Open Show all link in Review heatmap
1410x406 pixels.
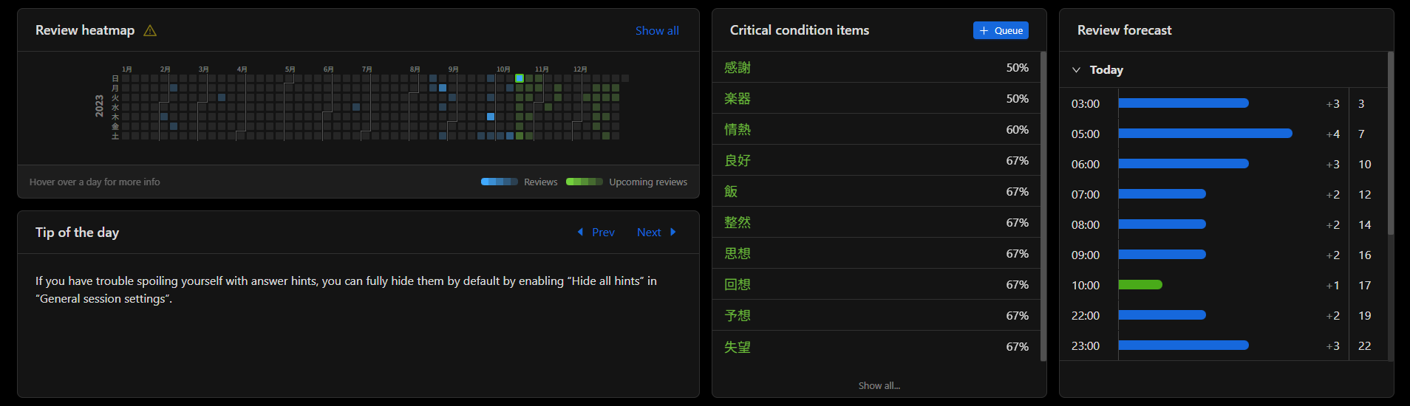(657, 30)
